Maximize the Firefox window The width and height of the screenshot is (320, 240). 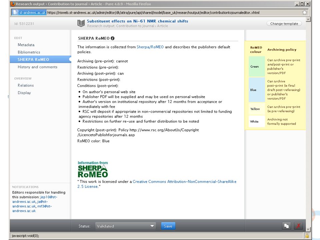[x=302, y=4]
